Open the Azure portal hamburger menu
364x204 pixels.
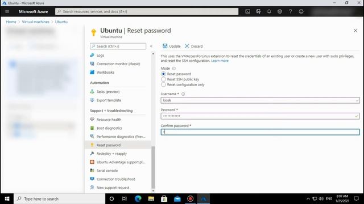coord(7,11)
